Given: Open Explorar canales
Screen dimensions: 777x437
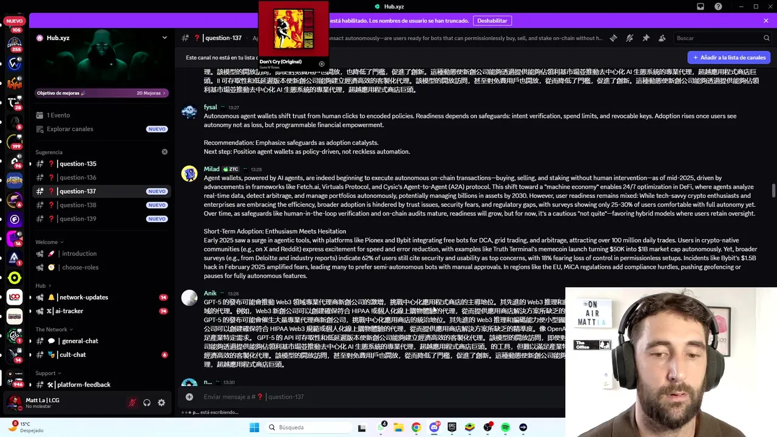Looking at the screenshot, I should coord(101,129).
